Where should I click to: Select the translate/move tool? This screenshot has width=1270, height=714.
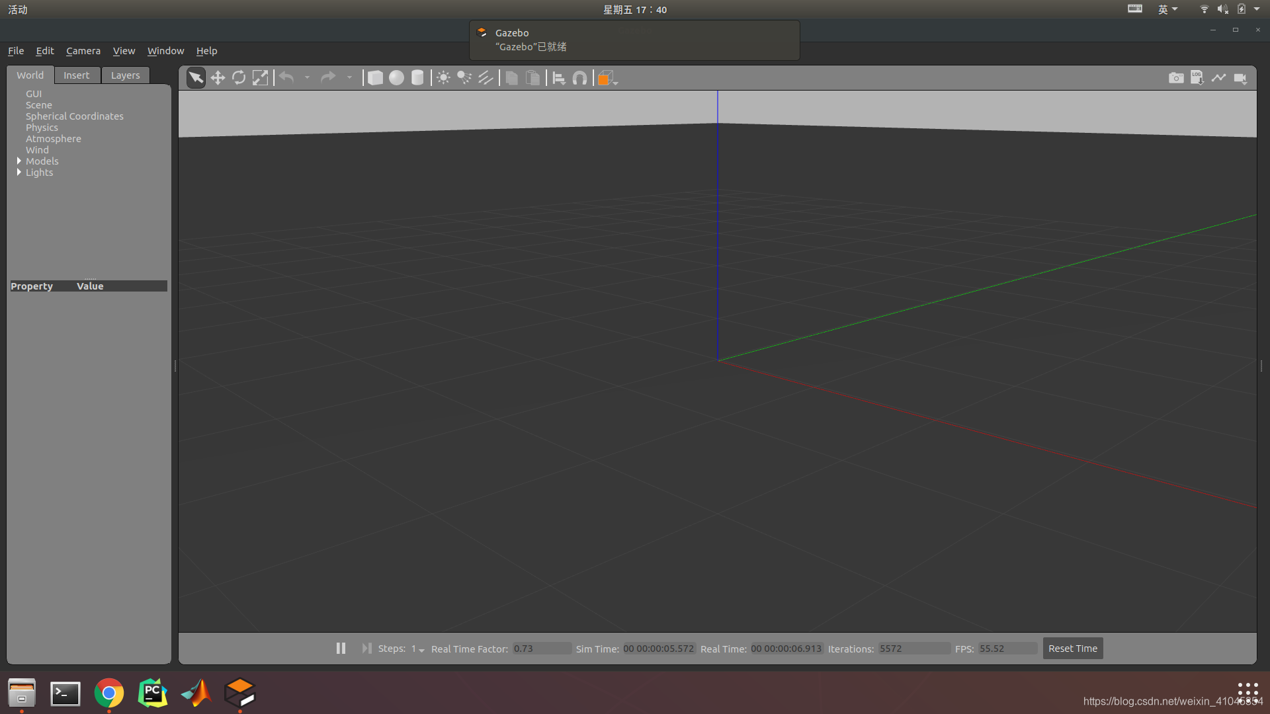click(x=217, y=77)
